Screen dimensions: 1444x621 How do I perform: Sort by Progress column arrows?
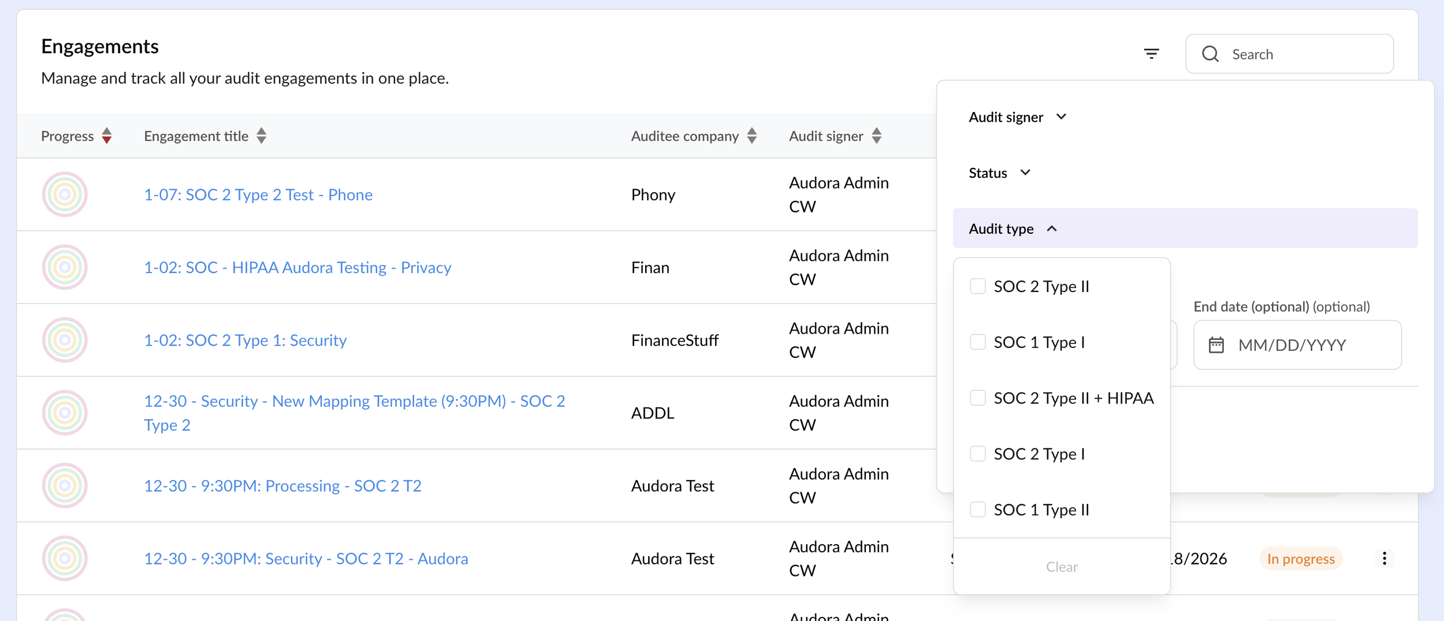(107, 136)
